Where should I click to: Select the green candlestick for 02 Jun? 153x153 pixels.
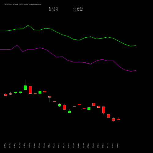[40, 92]
